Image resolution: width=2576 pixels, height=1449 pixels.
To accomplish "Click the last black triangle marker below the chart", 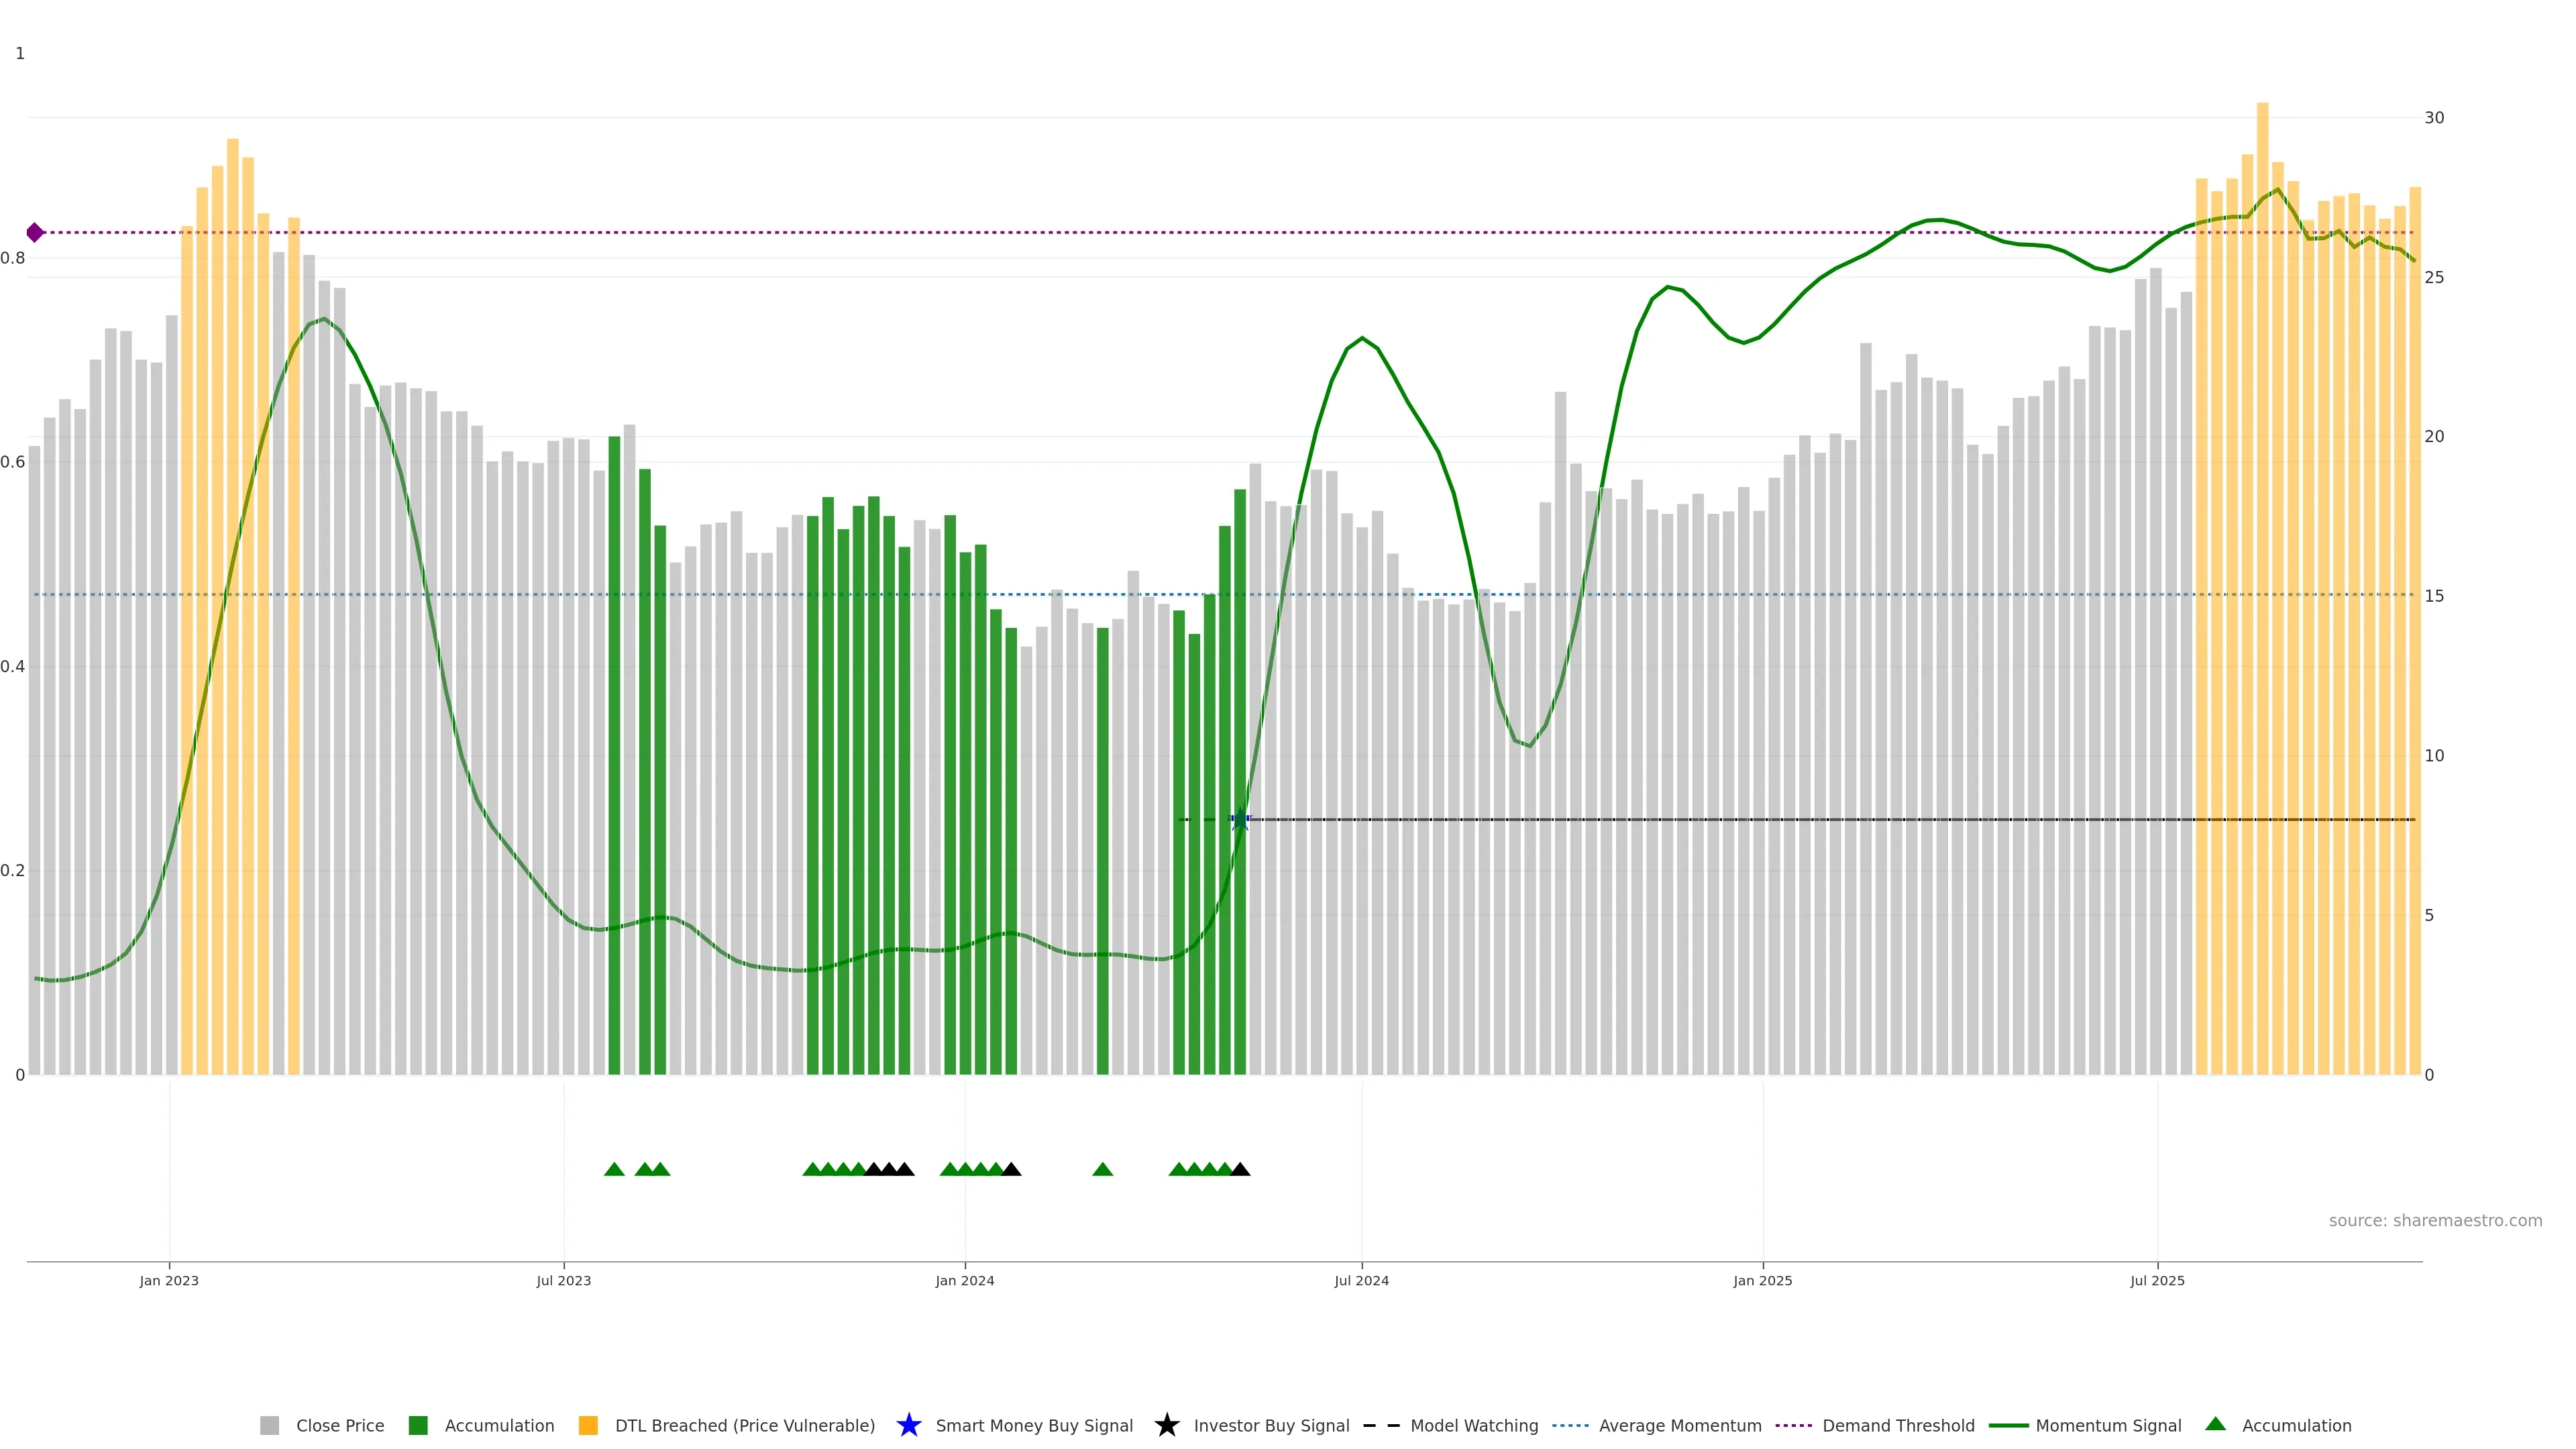I will coord(1240,1169).
